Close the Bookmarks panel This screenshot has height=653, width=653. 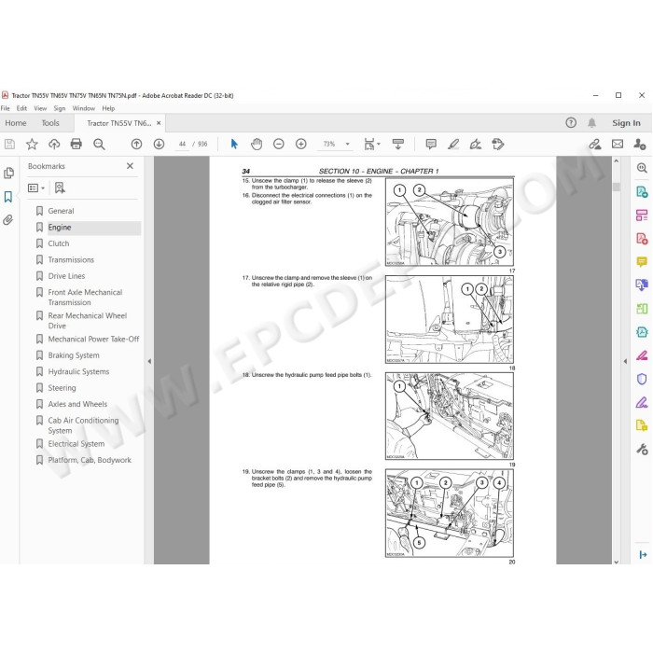pyautogui.click(x=130, y=166)
